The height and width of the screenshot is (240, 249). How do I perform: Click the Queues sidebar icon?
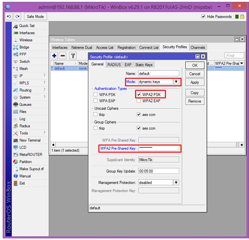click(16, 104)
